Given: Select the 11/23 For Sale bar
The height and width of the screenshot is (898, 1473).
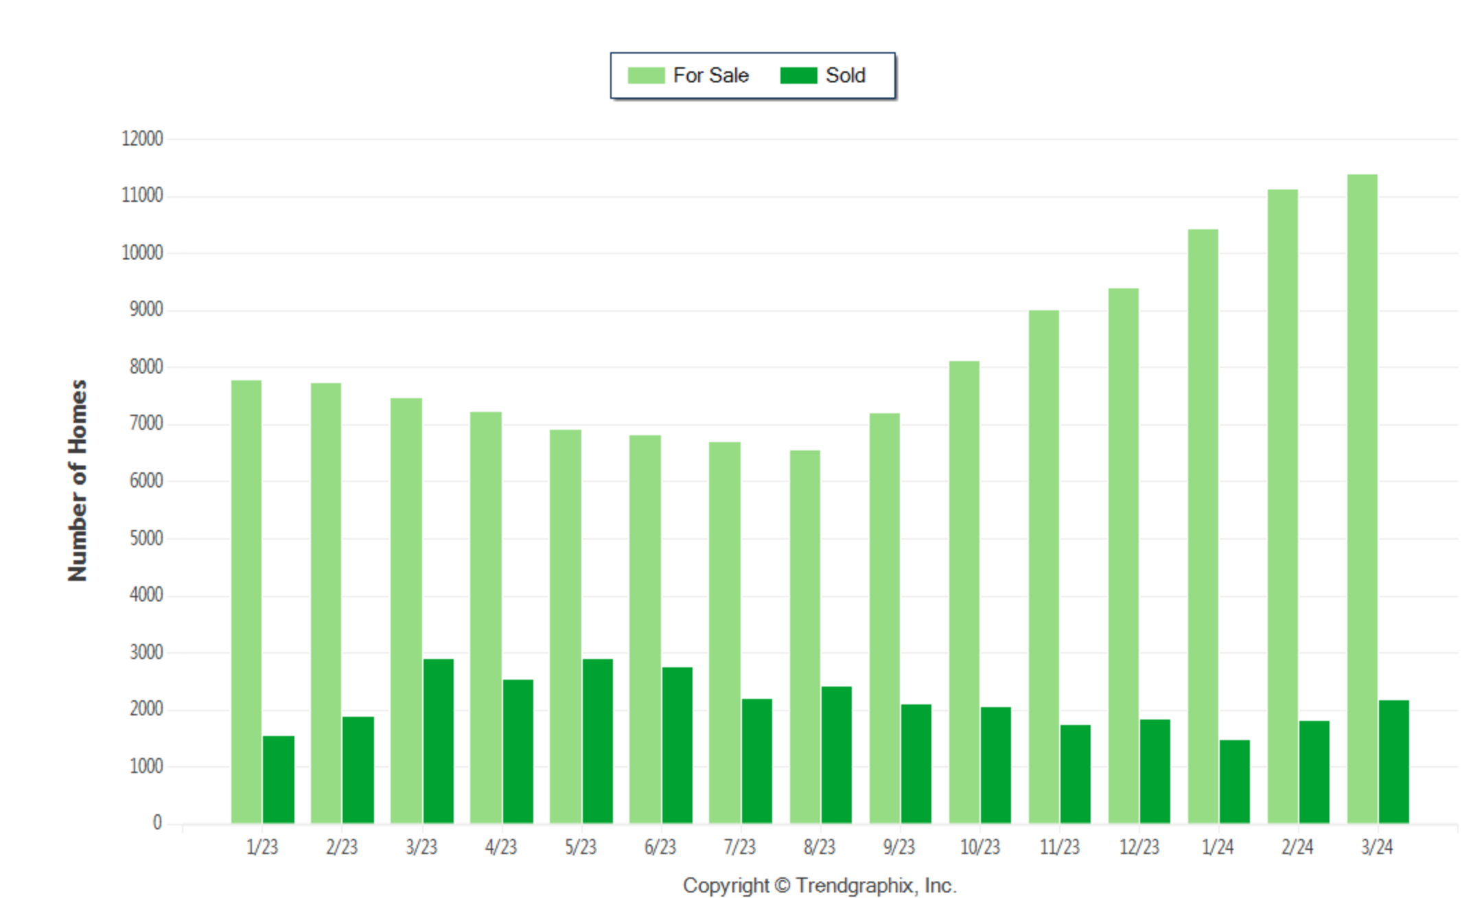Looking at the screenshot, I should coord(1043,567).
